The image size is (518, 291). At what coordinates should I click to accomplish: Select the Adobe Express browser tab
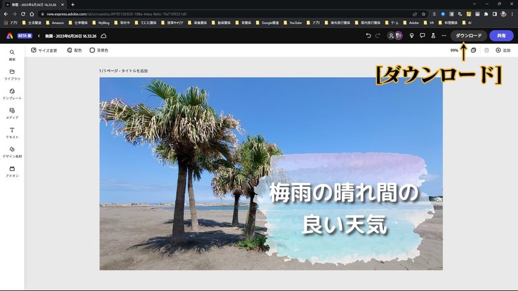click(x=35, y=5)
